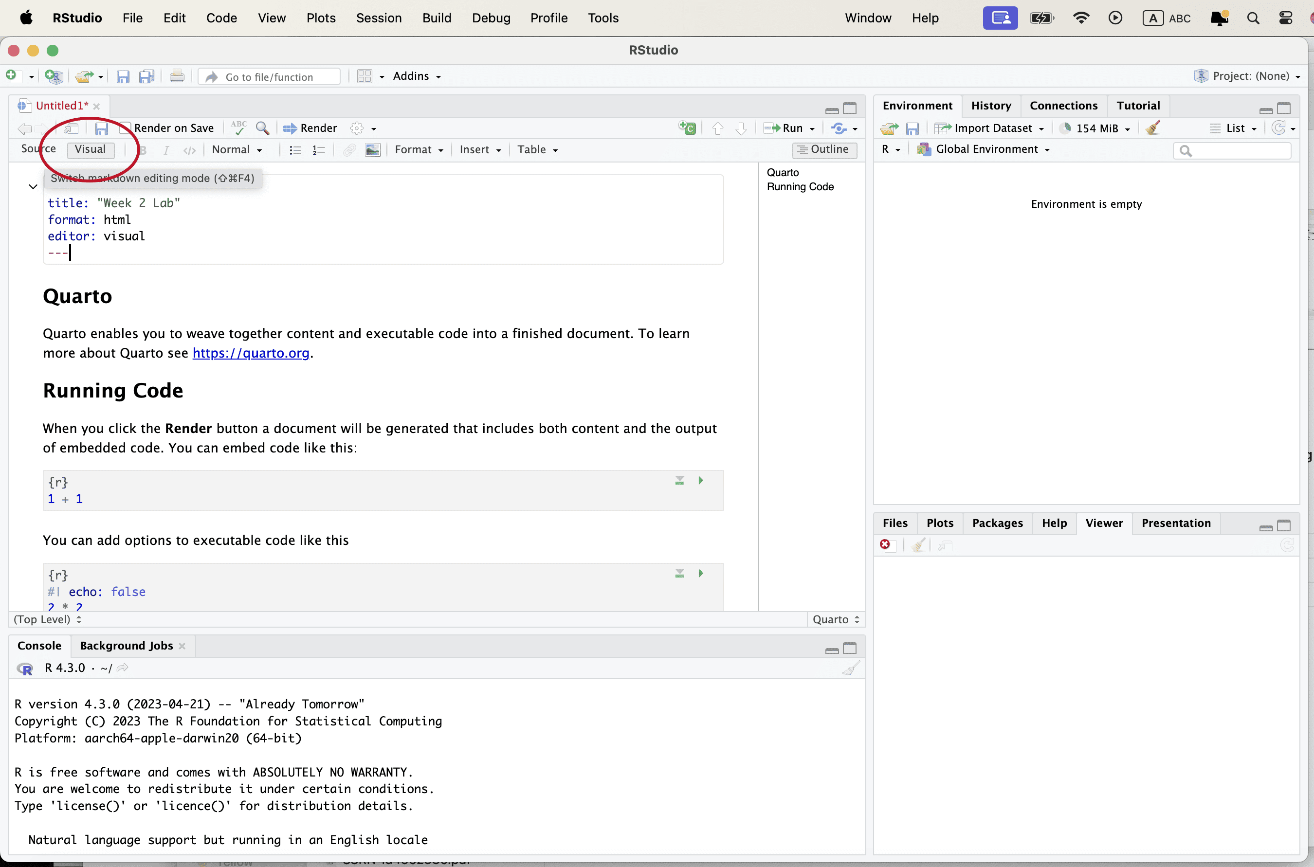
Task: Enable the Render on Save checkbox
Action: click(126, 128)
